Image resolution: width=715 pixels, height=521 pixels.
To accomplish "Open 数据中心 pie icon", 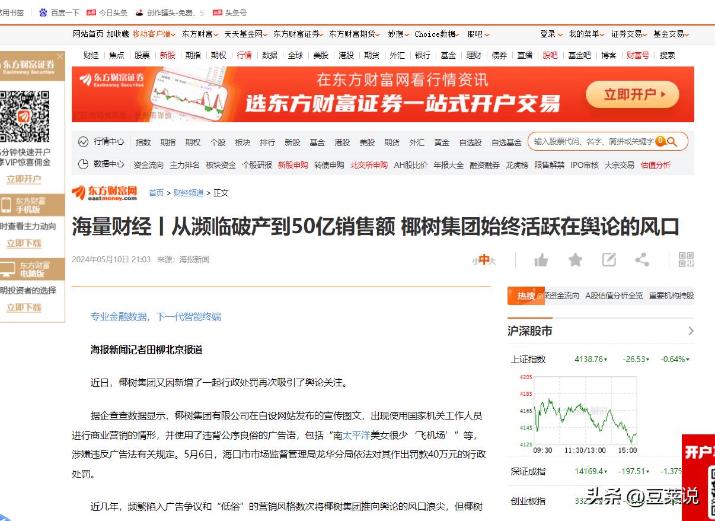I will tap(83, 164).
